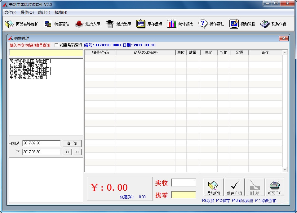Open 联系作者 contact author
The width and height of the screenshot is (297, 213).
click(x=274, y=23)
